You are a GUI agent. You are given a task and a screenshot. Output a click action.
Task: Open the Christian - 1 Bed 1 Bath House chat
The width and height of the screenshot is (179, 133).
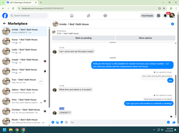pyautogui.click(x=24, y=111)
